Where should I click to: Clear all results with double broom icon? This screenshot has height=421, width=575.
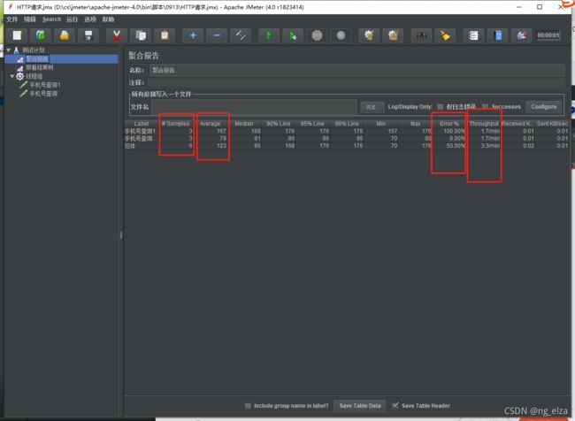point(393,35)
